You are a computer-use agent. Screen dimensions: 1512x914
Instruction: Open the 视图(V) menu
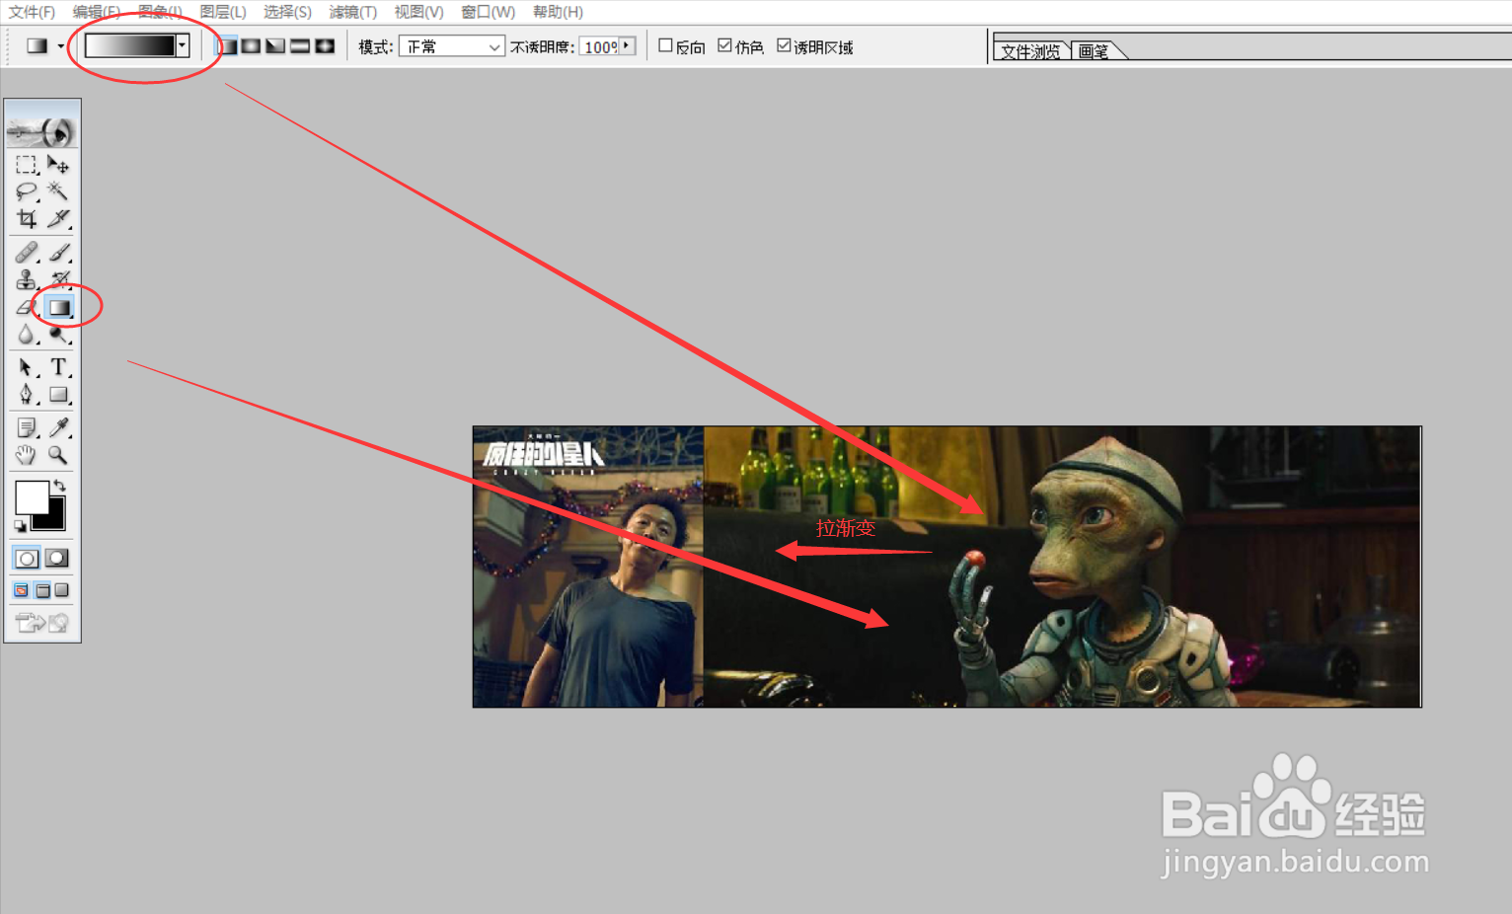418,12
